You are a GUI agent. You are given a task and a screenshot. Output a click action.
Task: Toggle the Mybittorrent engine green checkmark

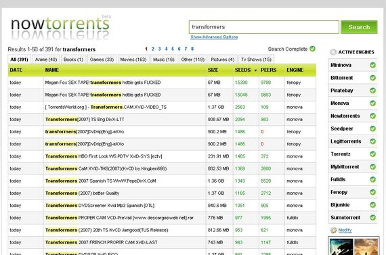(372, 166)
